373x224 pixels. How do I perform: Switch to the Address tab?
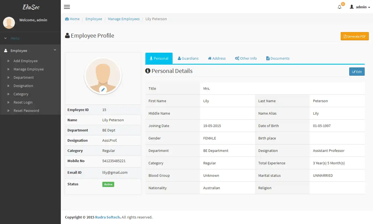(217, 58)
